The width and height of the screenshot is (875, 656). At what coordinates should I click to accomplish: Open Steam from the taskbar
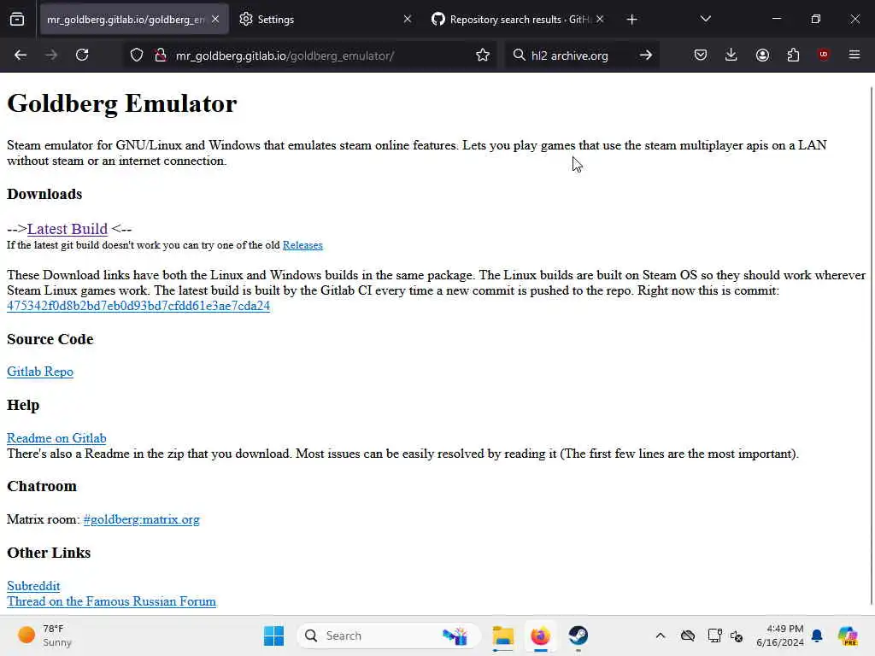coord(578,635)
